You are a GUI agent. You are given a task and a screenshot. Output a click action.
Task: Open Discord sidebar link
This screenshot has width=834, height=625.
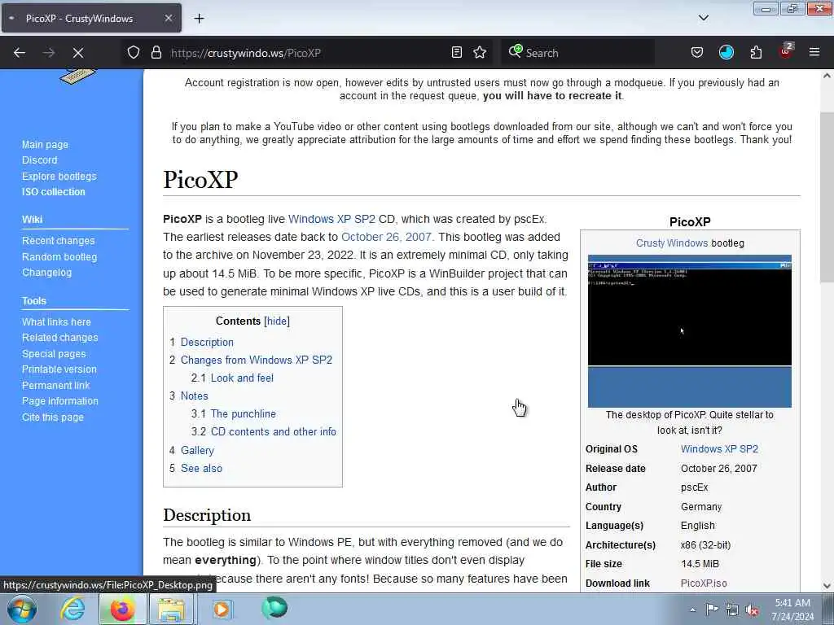pyautogui.click(x=39, y=160)
